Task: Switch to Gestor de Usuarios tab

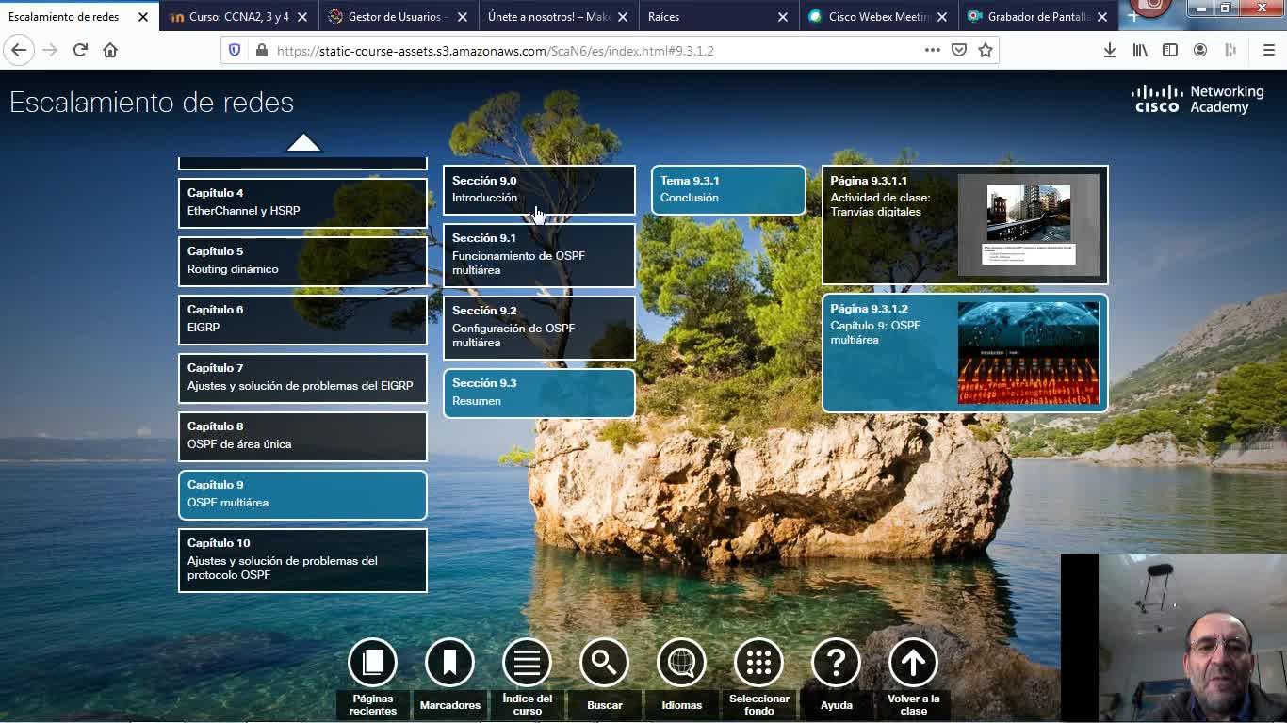Action: (399, 17)
